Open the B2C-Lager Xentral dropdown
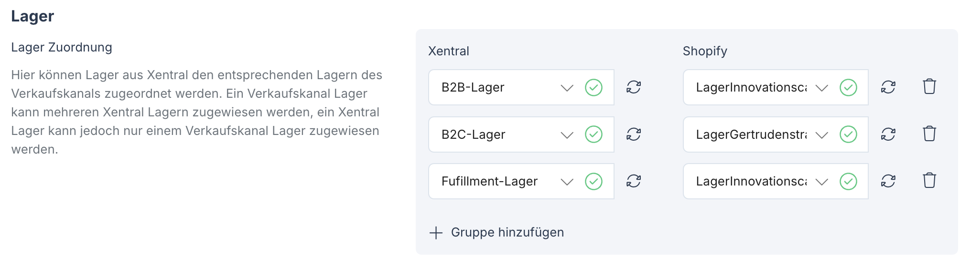Screen dimensions: 971x268 [567, 135]
